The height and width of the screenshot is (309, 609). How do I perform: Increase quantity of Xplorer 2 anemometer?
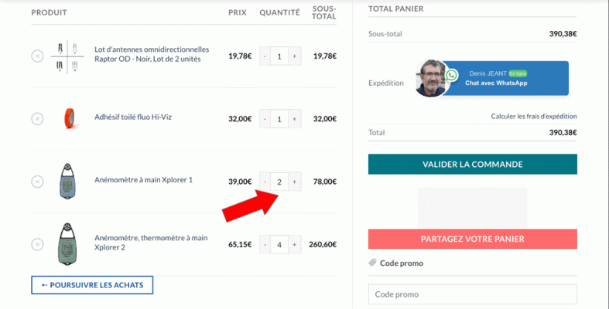[294, 244]
